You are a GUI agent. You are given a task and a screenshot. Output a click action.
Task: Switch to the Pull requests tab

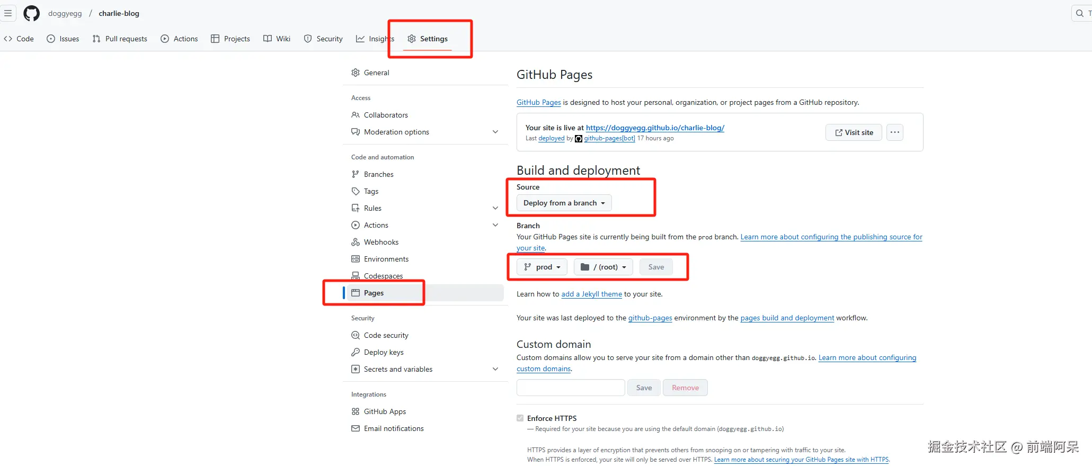pos(120,39)
